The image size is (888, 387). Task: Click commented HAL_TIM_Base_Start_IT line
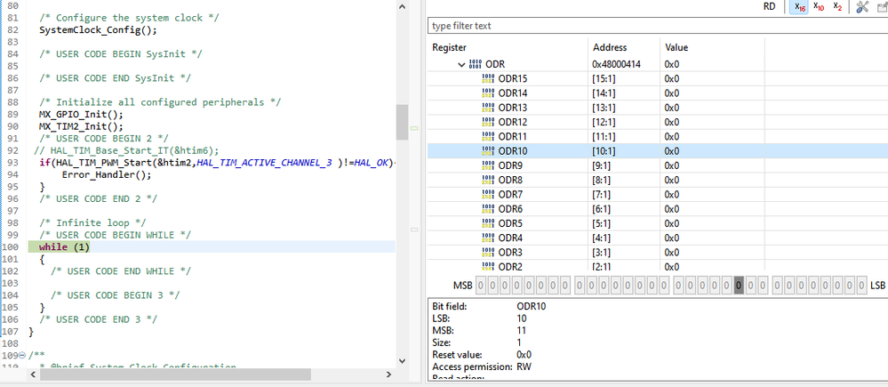coord(125,150)
